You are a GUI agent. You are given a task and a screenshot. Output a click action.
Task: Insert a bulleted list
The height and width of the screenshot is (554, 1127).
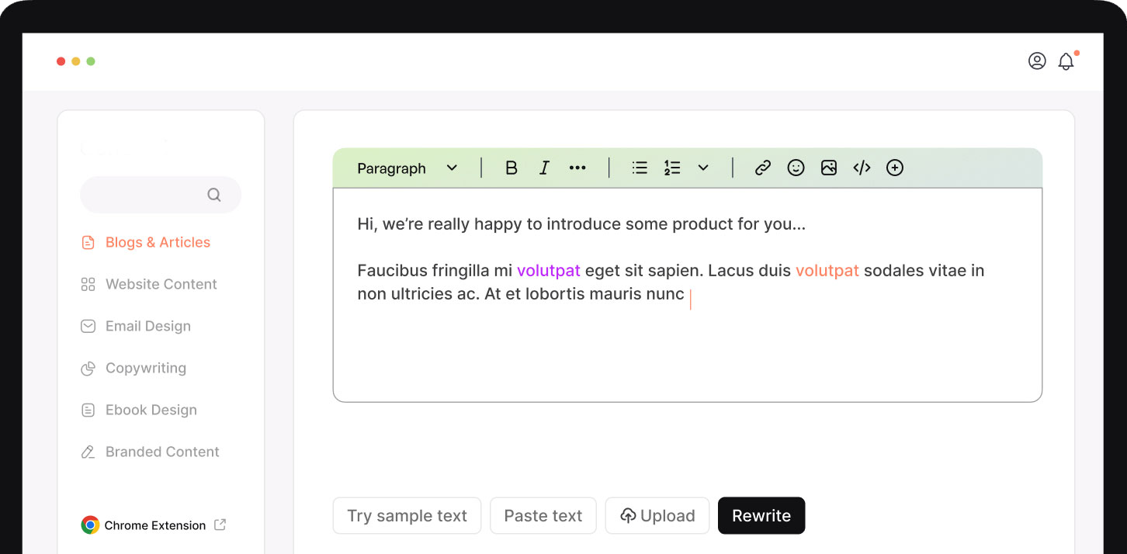coord(640,168)
